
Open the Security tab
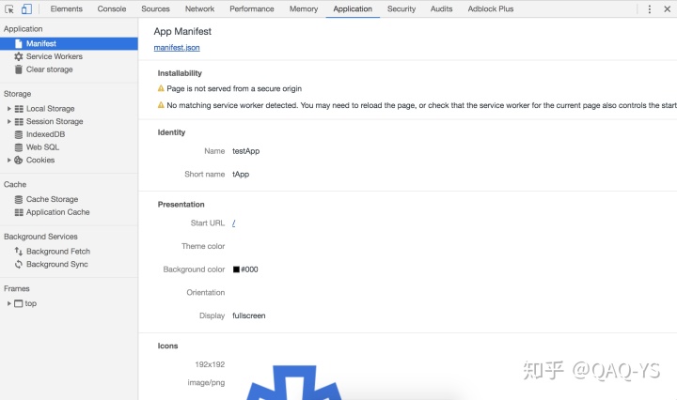(401, 8)
